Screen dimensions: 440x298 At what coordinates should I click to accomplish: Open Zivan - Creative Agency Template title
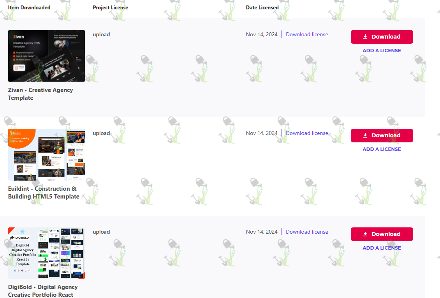pyautogui.click(x=40, y=94)
